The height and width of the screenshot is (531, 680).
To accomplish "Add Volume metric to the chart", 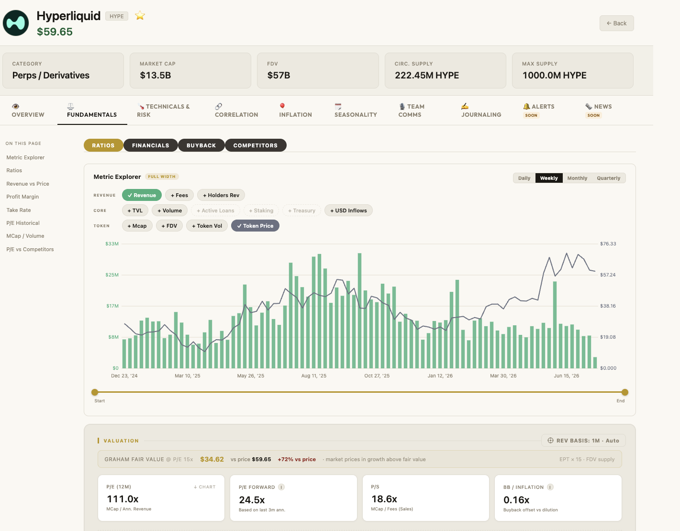I will coord(169,210).
